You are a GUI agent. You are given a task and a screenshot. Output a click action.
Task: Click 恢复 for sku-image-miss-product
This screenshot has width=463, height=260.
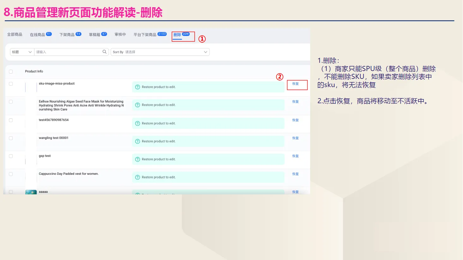pyautogui.click(x=295, y=84)
